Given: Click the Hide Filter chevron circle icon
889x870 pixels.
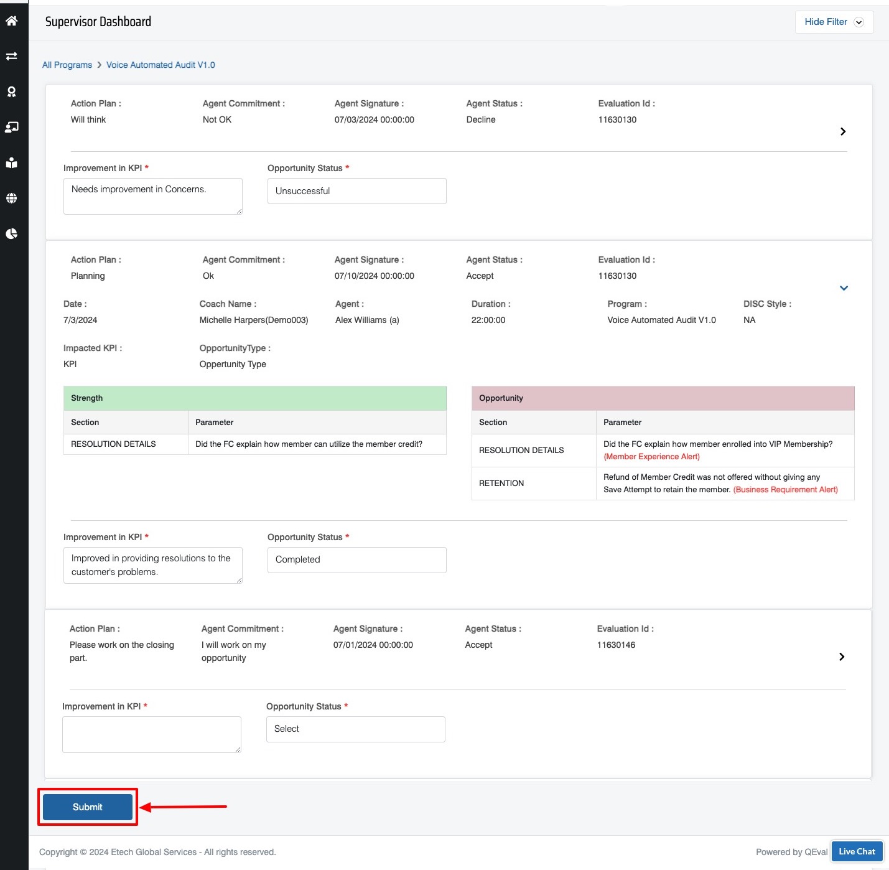Looking at the screenshot, I should click(859, 22).
